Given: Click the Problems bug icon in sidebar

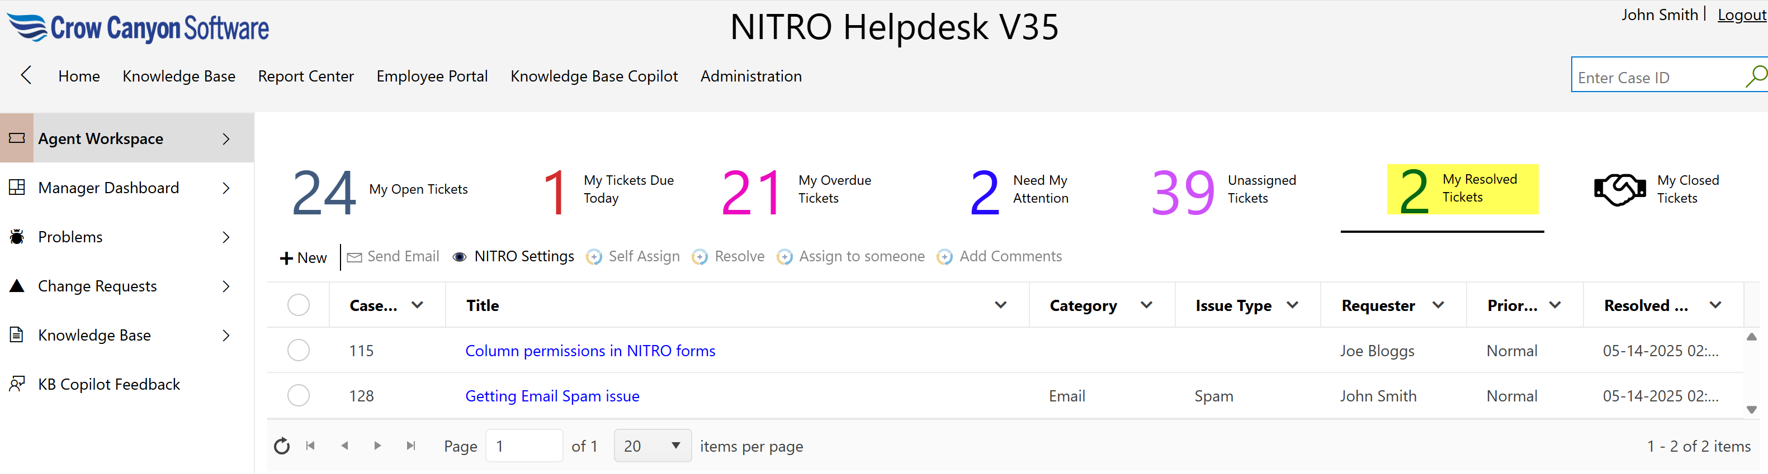Looking at the screenshot, I should coord(17,237).
